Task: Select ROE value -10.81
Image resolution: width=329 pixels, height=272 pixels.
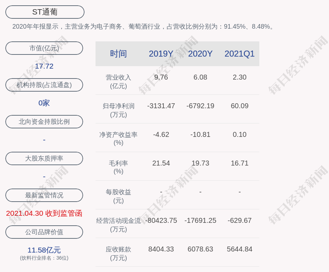Action: (200, 134)
